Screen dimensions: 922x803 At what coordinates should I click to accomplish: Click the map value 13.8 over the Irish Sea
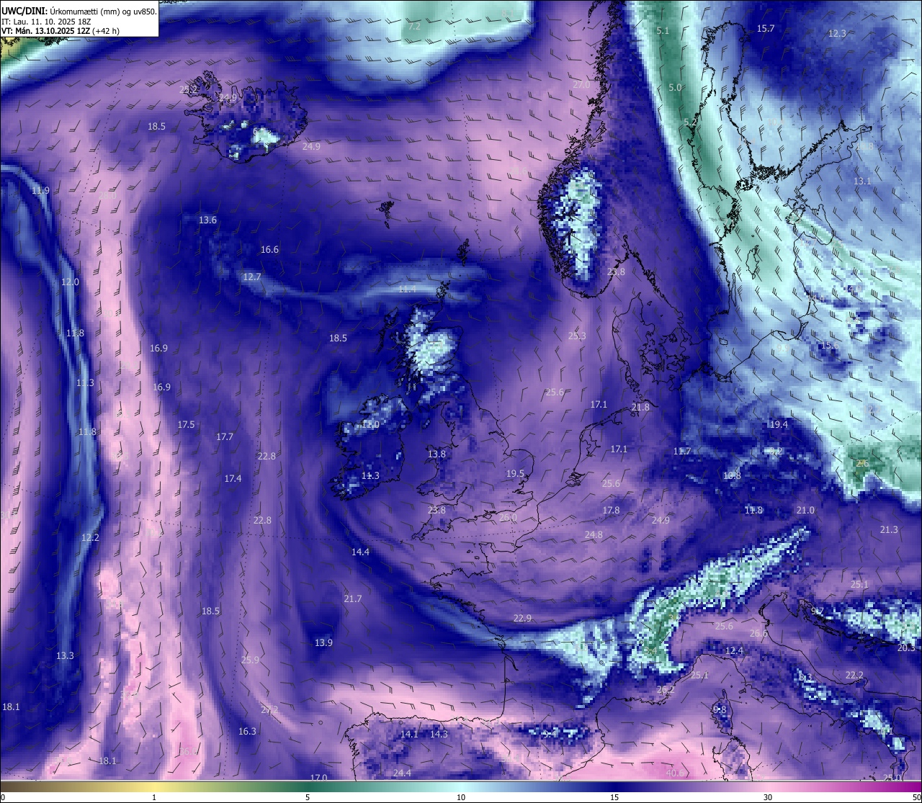point(437,454)
